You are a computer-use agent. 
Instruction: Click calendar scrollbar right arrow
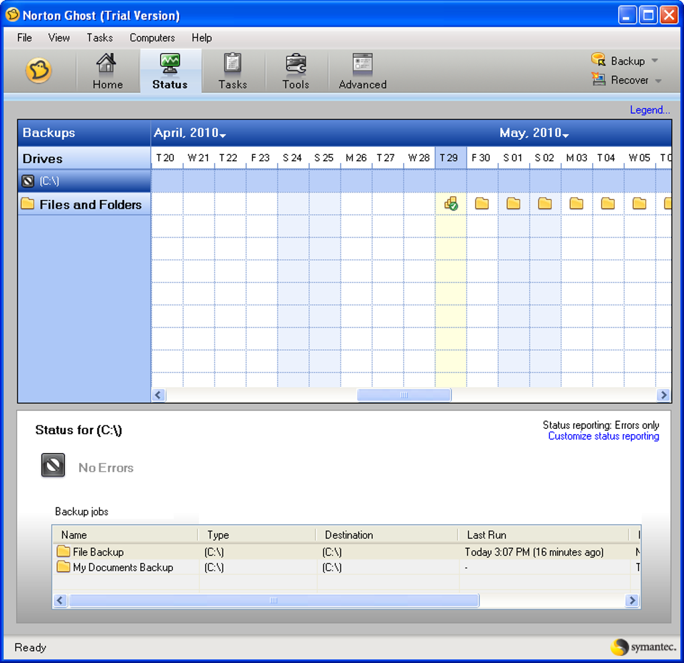(x=663, y=395)
